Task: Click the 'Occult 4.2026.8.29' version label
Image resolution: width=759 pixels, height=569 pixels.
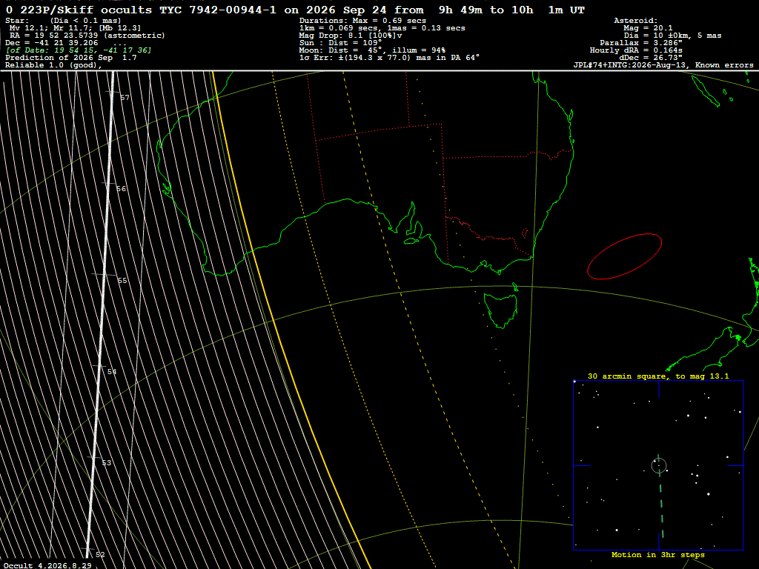Action: tap(47, 565)
